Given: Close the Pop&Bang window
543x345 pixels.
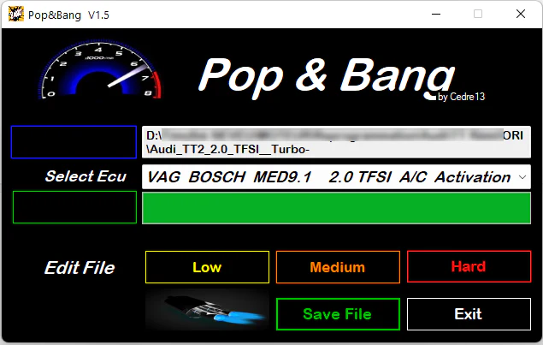Looking at the screenshot, I should pyautogui.click(x=521, y=15).
